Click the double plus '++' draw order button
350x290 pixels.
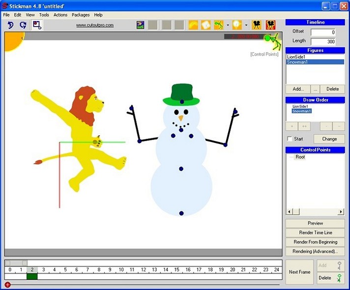coord(304,126)
